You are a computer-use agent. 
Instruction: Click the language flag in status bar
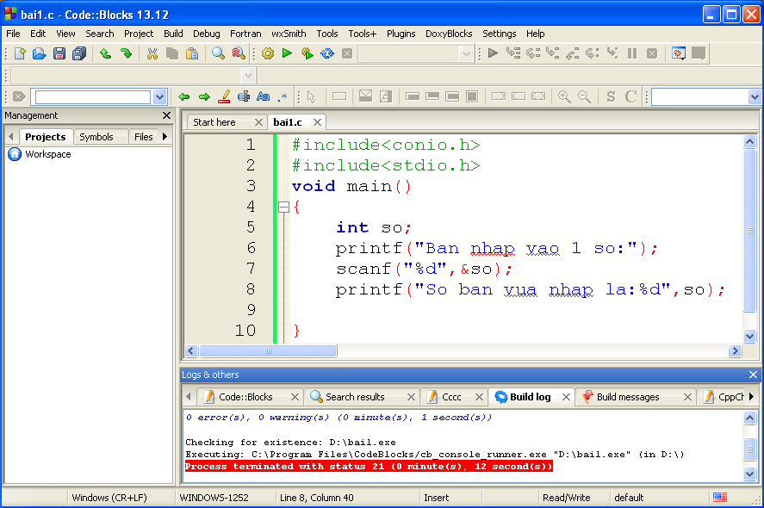coord(720,498)
